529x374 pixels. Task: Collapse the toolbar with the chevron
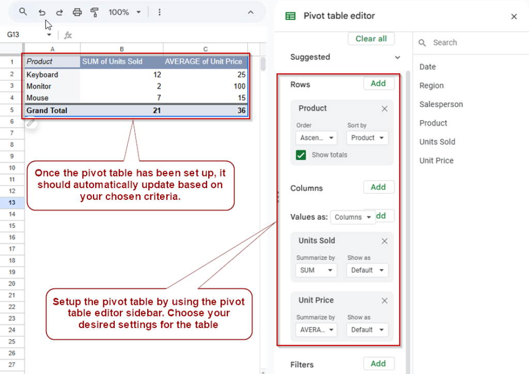[251, 12]
